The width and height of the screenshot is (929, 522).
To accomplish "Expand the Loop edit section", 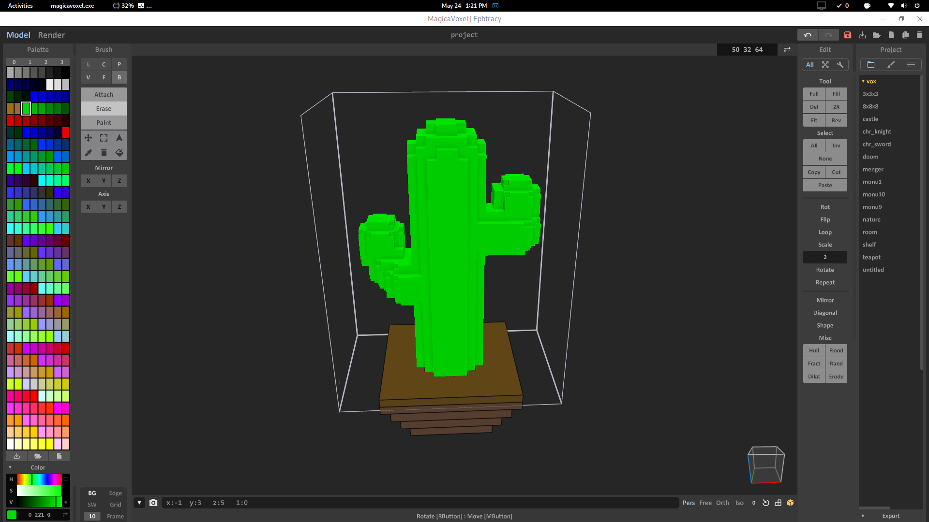I will 825,232.
